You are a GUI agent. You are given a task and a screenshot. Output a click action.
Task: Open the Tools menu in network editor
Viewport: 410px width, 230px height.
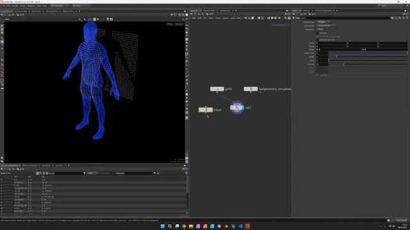pos(218,18)
